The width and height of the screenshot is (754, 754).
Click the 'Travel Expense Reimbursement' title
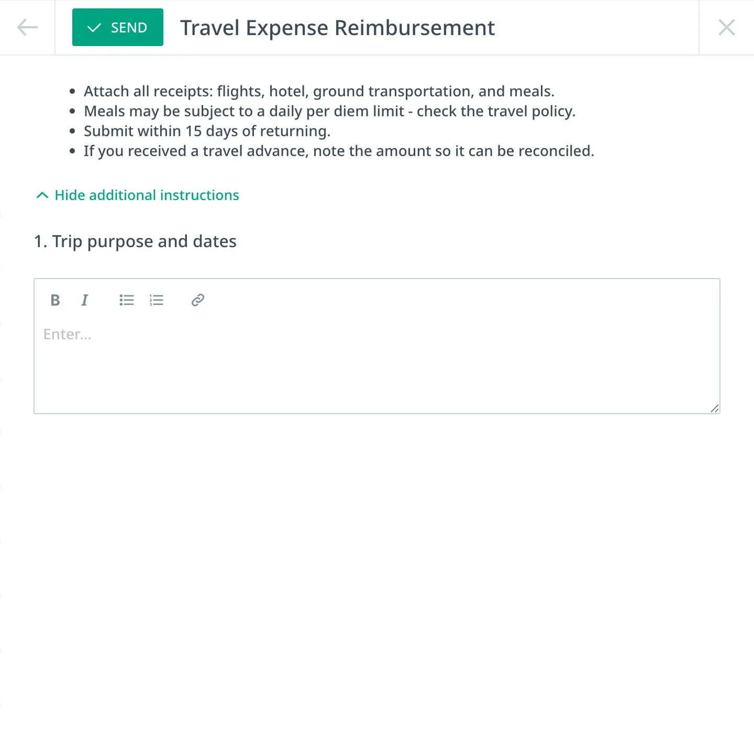pos(338,28)
